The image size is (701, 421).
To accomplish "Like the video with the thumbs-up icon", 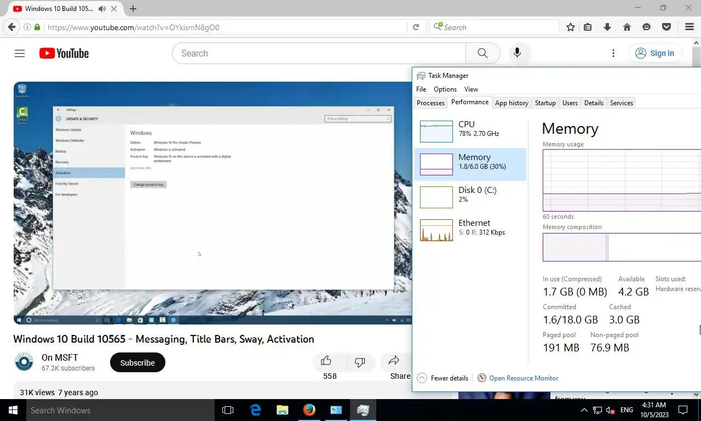I will (326, 361).
